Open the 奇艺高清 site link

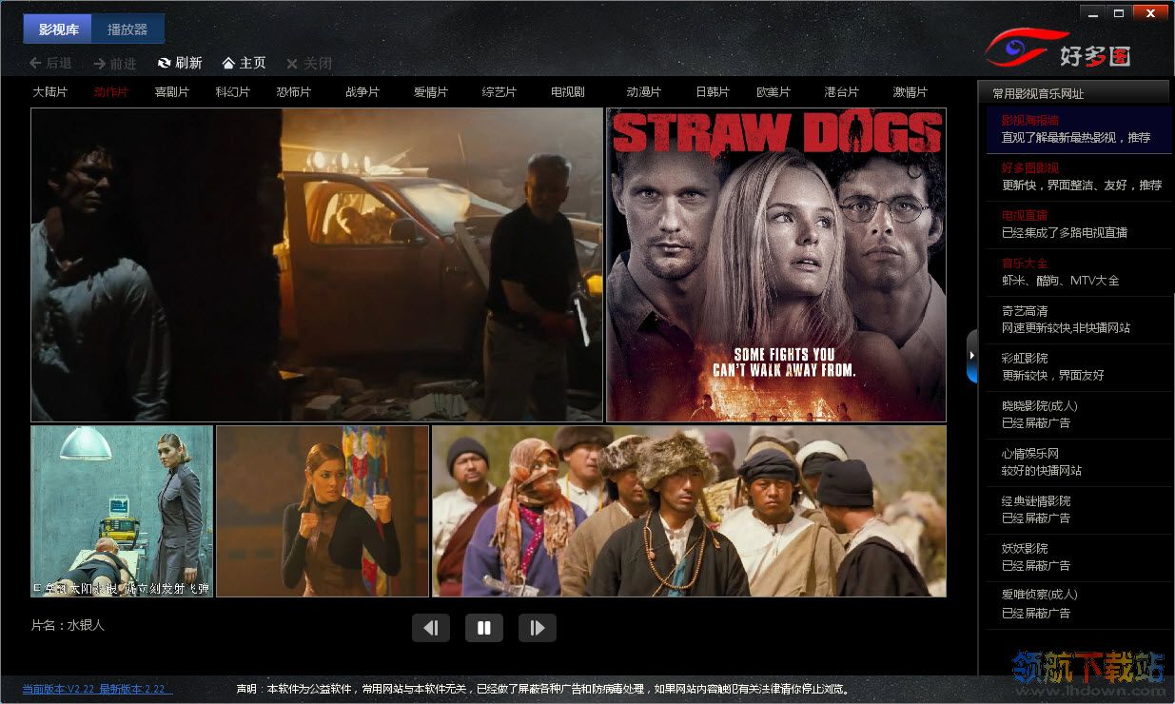(1079, 320)
